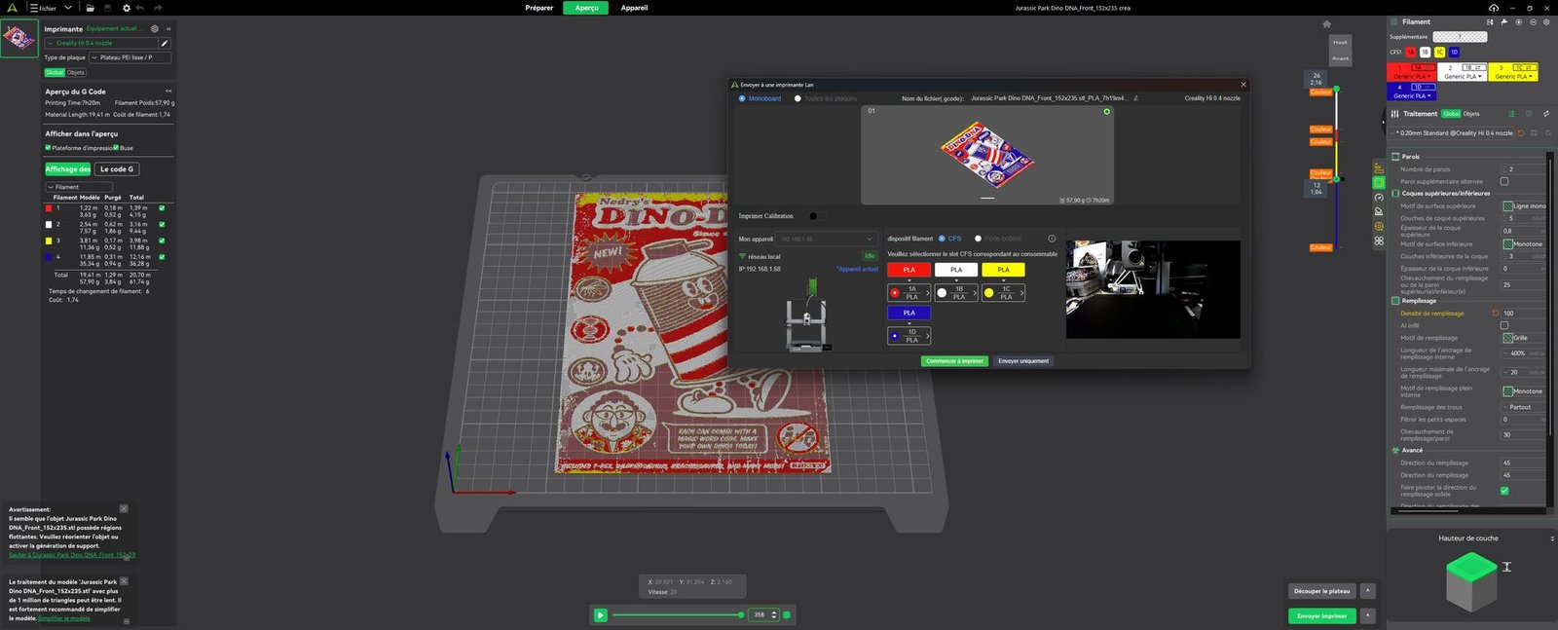Search process settings with magnifier icon
Screen dimensions: 1558x630
click(x=1547, y=132)
